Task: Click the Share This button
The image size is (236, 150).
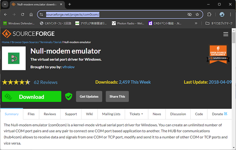Action: (117, 96)
